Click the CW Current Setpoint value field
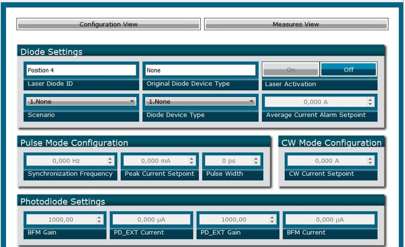Image resolution: width=405 pixels, height=247 pixels. (327, 161)
